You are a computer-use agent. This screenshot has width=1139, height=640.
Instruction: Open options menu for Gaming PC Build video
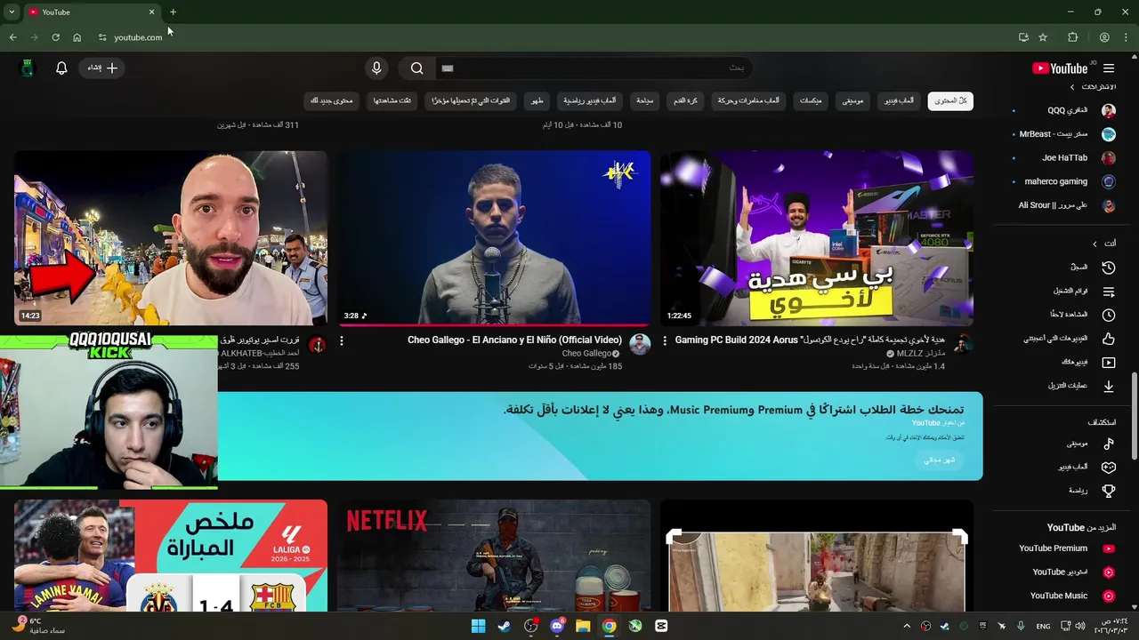664,341
